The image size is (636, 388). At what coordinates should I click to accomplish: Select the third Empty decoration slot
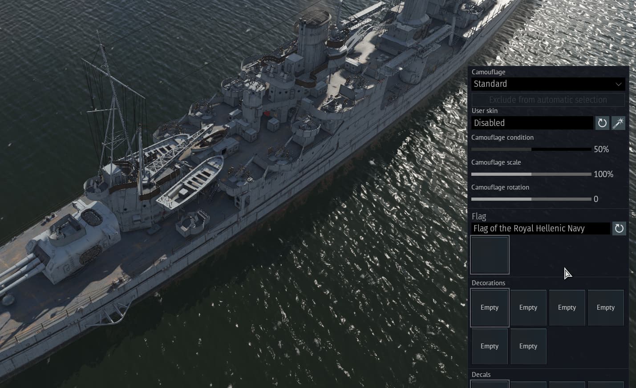pos(567,307)
